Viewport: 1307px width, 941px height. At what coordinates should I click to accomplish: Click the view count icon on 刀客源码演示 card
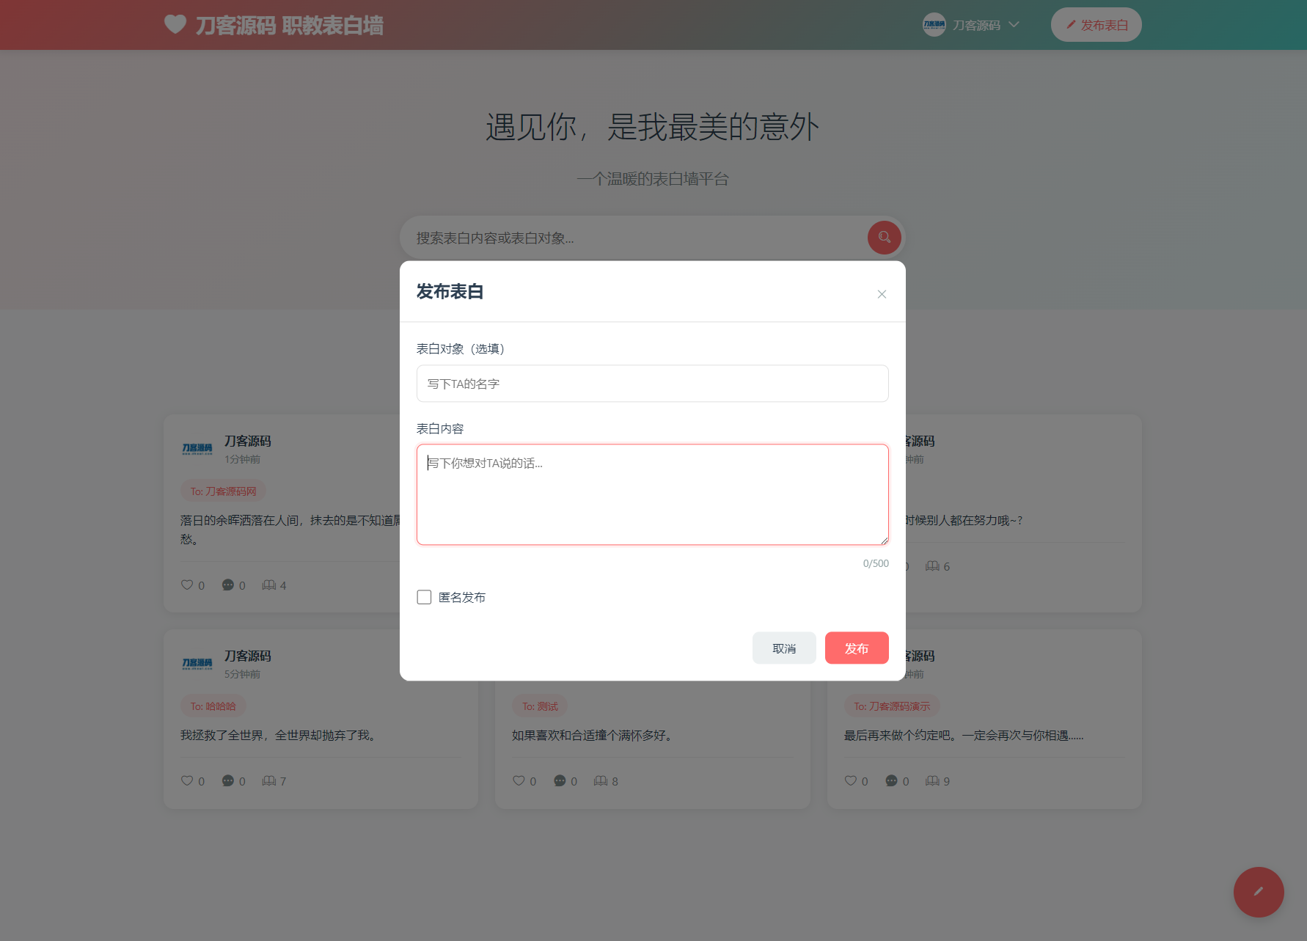point(933,780)
